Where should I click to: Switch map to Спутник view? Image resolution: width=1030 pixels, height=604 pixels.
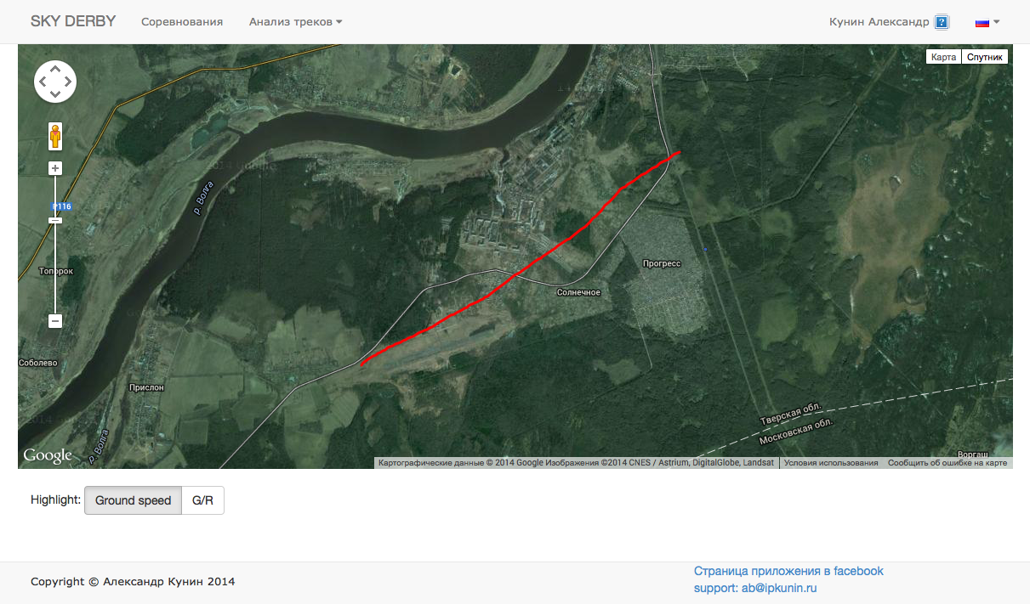coord(985,57)
